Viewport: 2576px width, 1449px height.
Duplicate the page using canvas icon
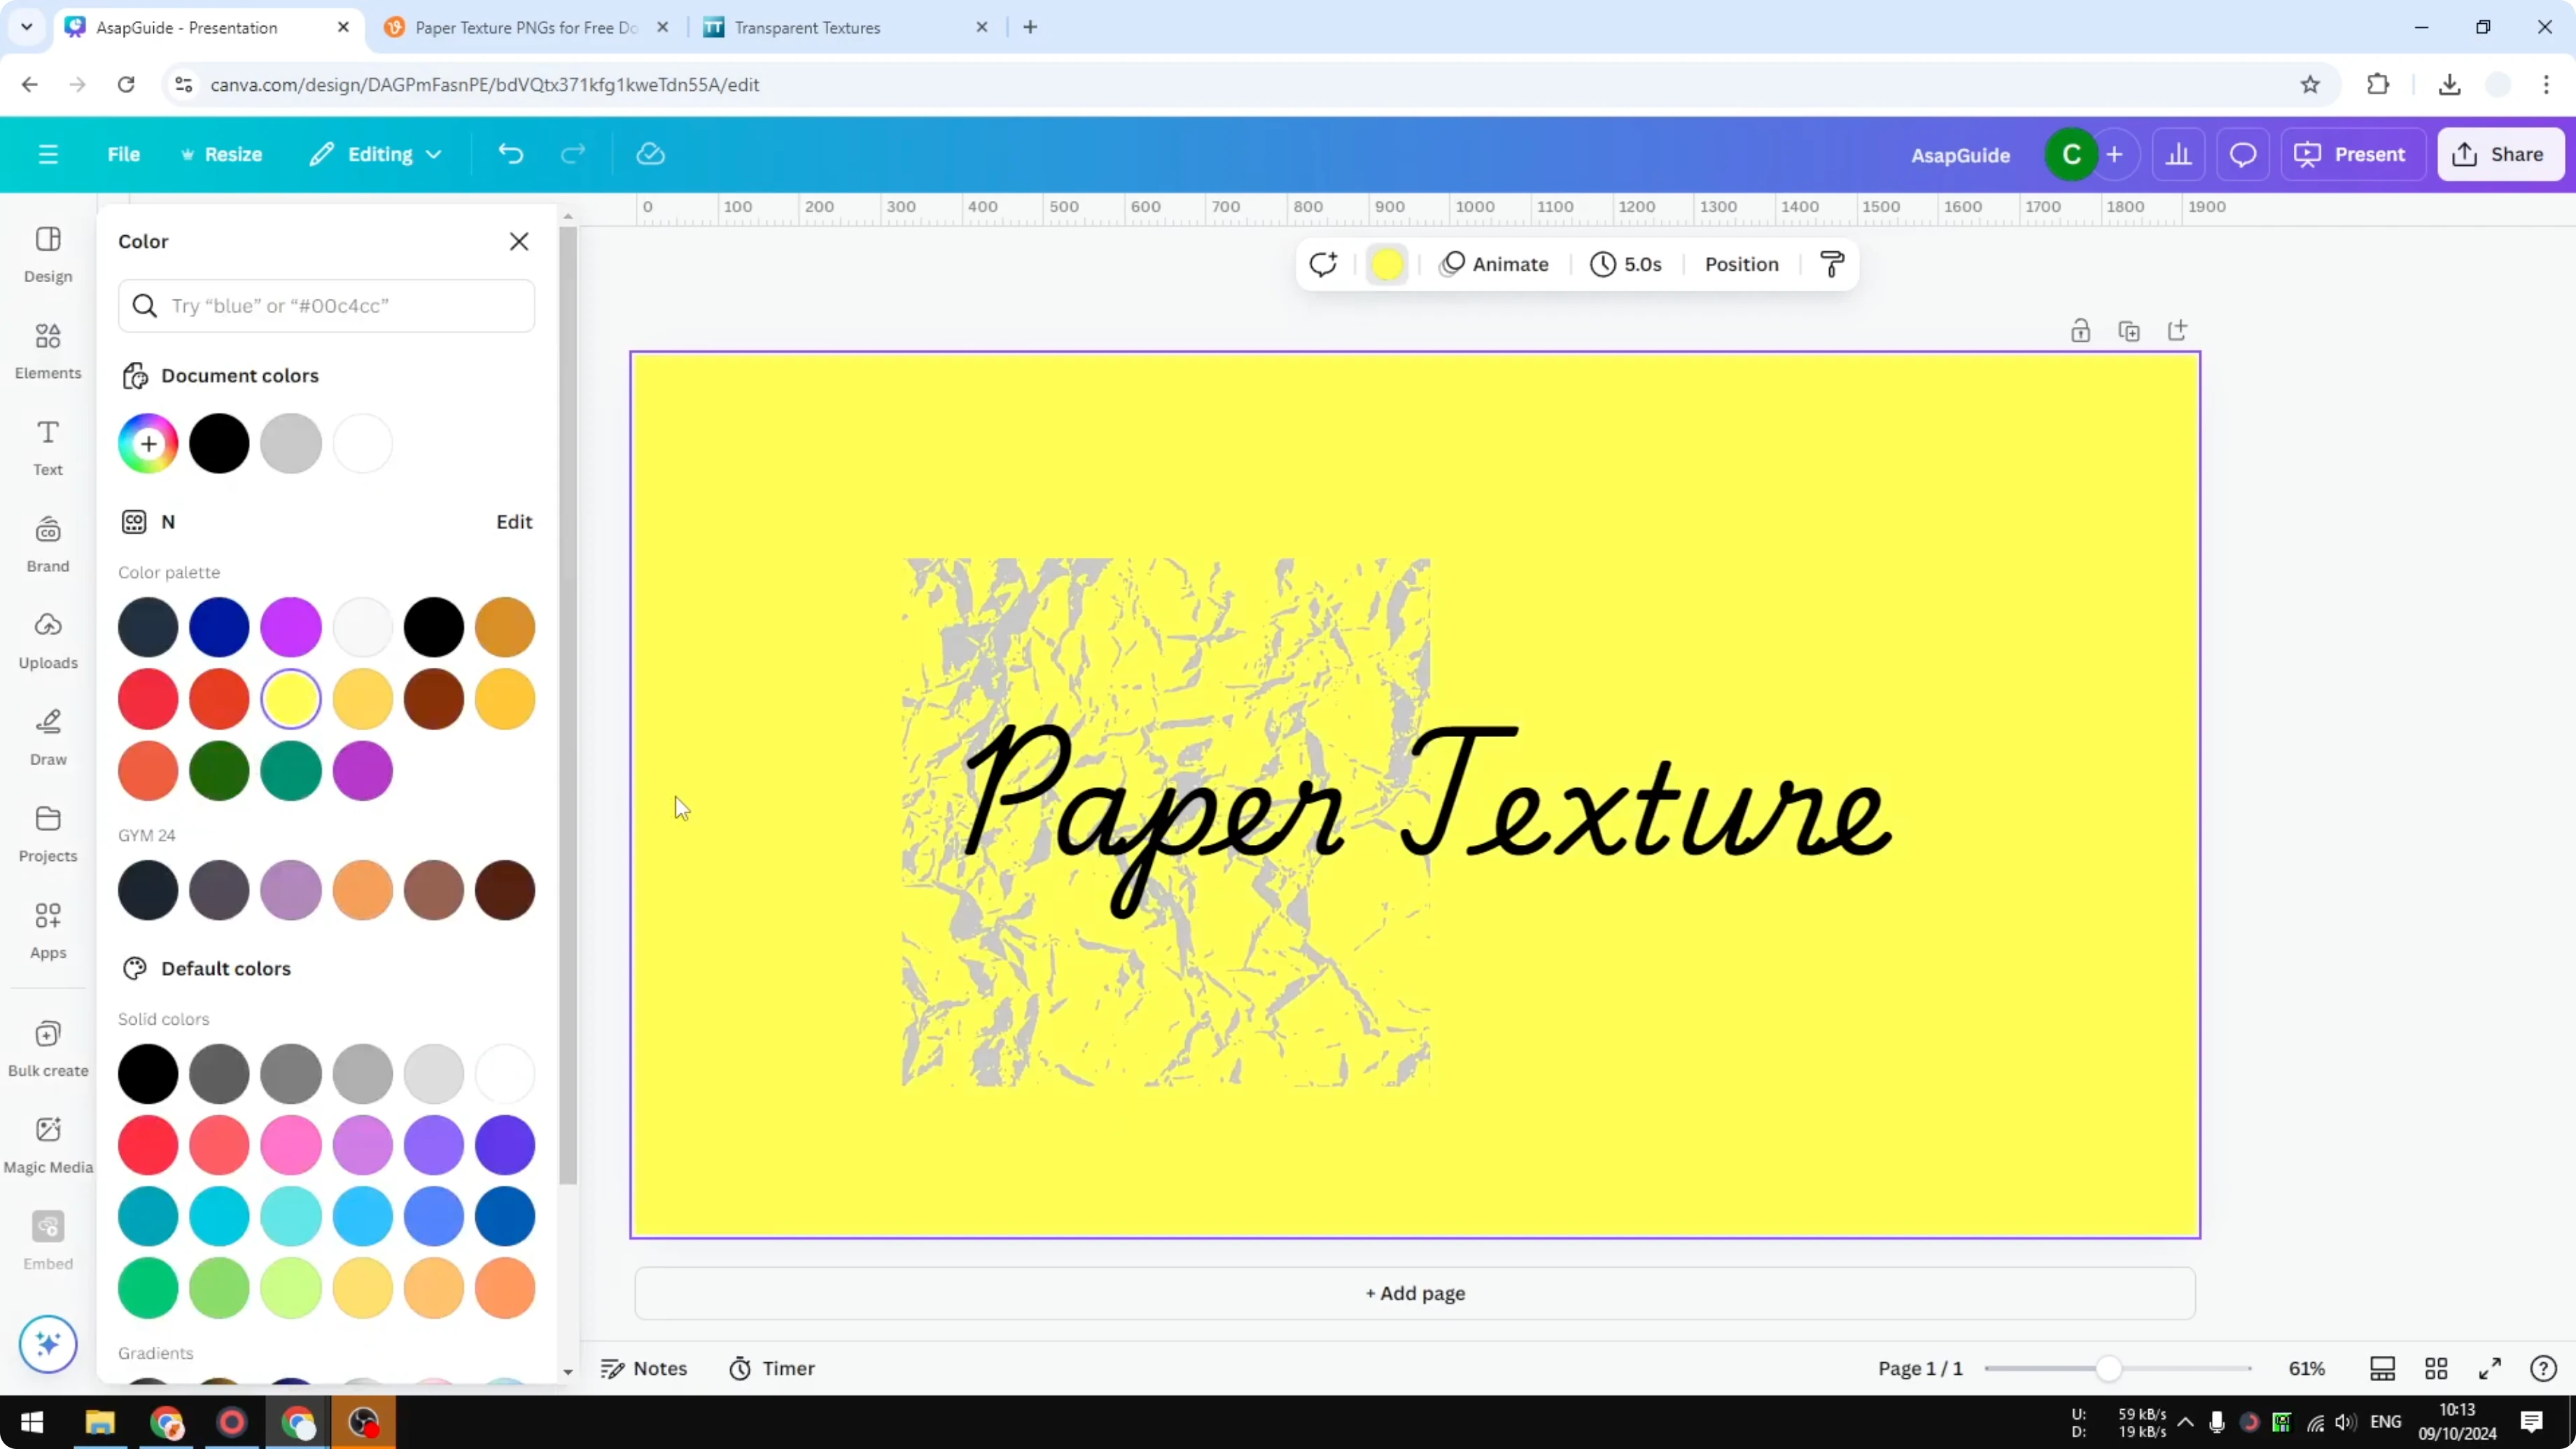[x=2130, y=330]
